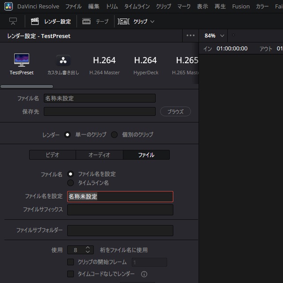Select the タイムライン名 radio option

70,183
